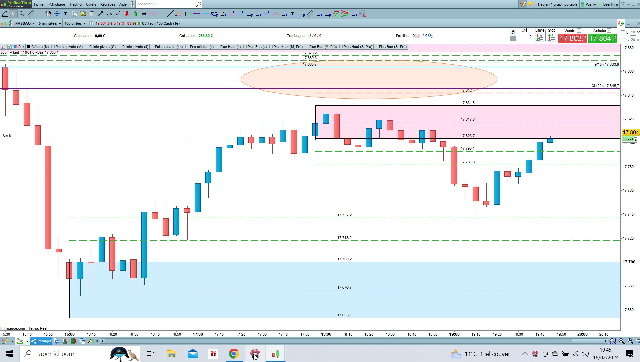This screenshot has width=640, height=362.
Task: Select the magnifier zoom tool
Action: pyautogui.click(x=22, y=14)
